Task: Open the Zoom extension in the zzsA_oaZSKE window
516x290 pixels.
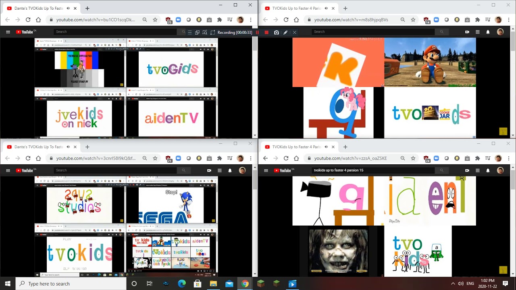Action: [x=436, y=158]
